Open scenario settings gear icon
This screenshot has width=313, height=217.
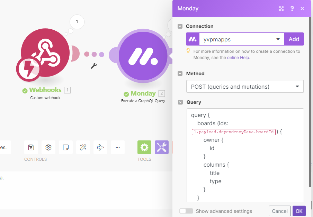coord(48,147)
